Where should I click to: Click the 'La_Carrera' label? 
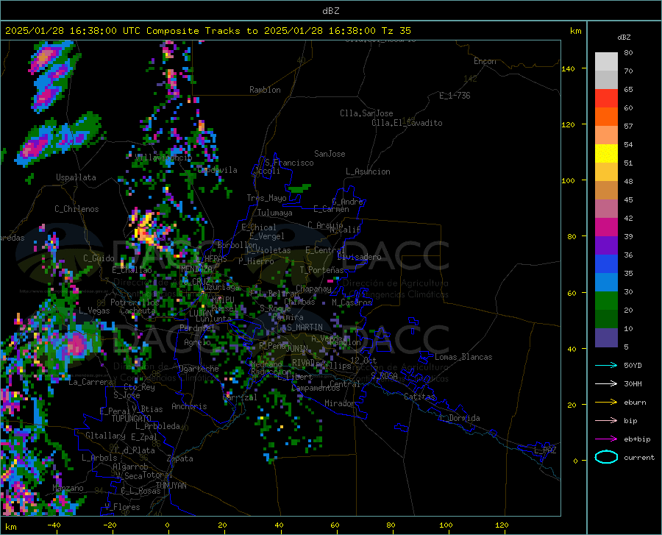tap(90, 382)
